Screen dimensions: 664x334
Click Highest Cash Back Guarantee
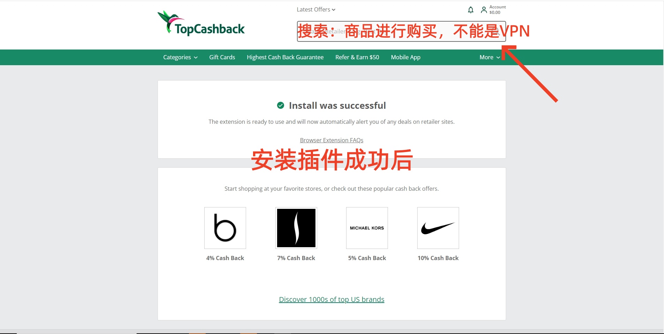click(285, 57)
